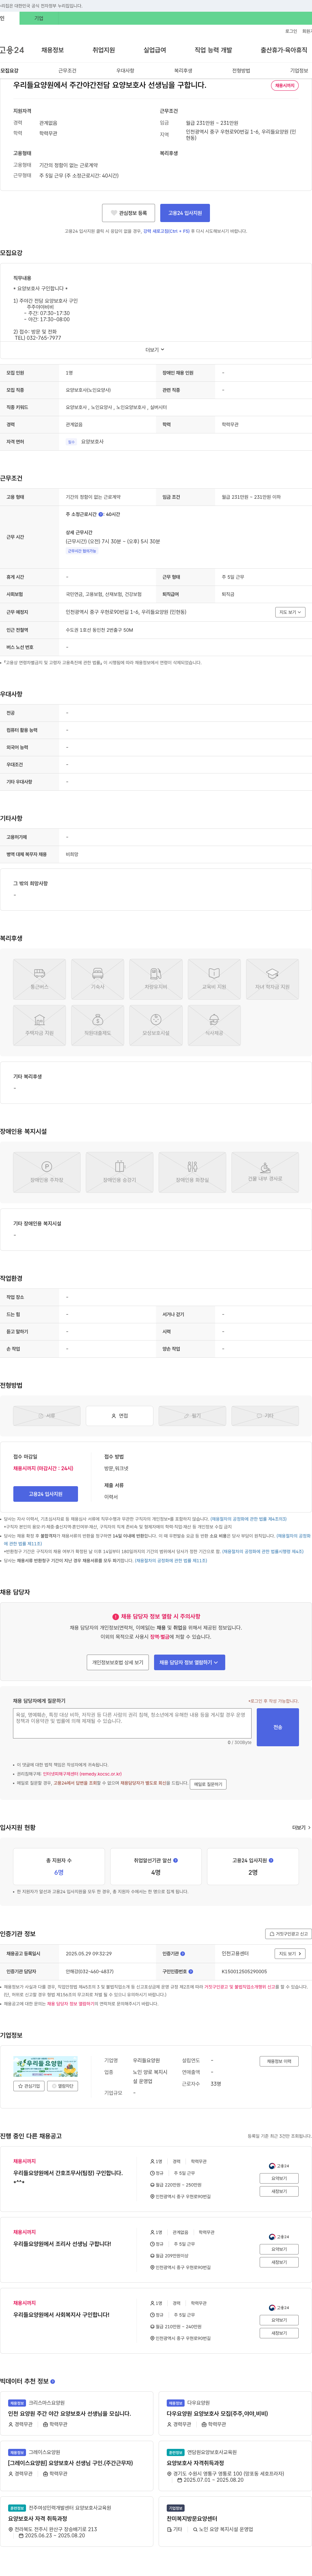
Task: Click 로그인 link at top
Action: (x=291, y=31)
